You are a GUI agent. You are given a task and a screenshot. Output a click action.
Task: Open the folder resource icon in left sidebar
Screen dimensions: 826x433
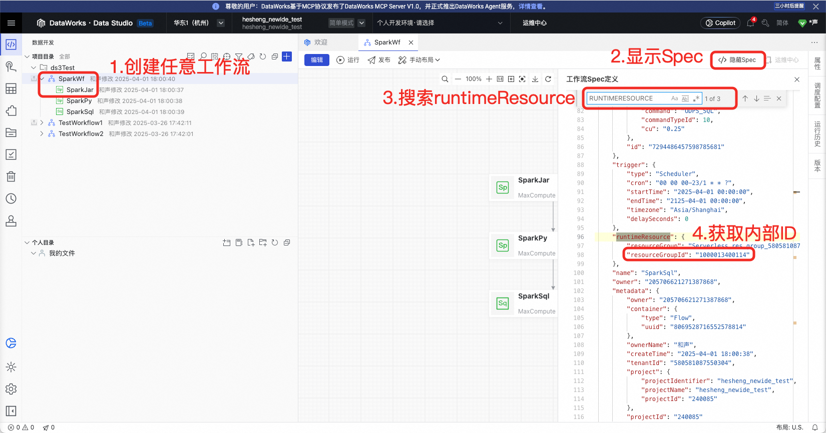coord(11,132)
